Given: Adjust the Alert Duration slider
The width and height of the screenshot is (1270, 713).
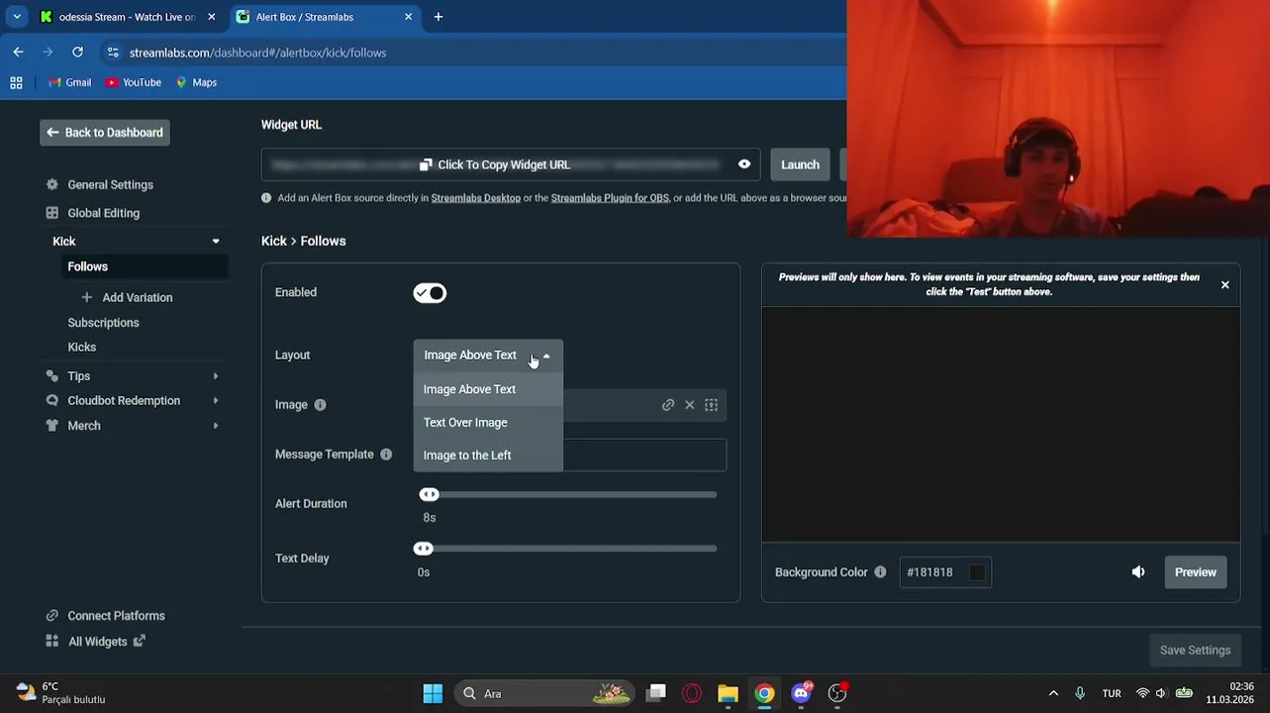Looking at the screenshot, I should point(429,494).
